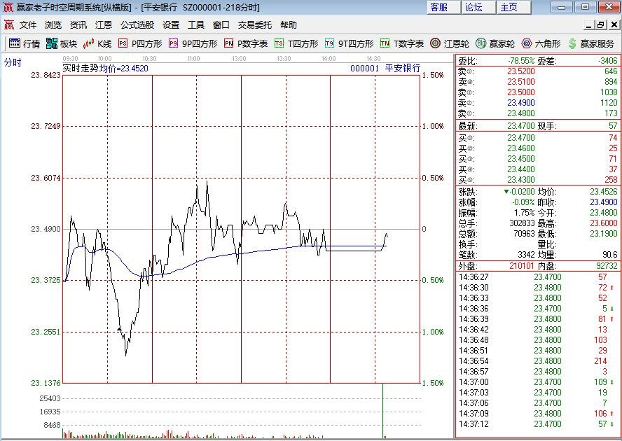Open the 浏览 menu
The image size is (622, 441).
(53, 25)
